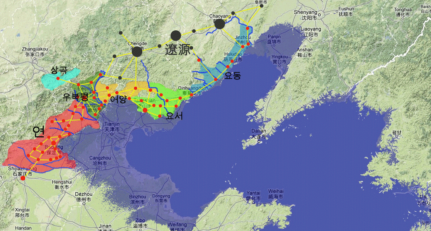Screen dimensions: 431x231
Task: Select the 우북평 region label
Action: point(76,97)
